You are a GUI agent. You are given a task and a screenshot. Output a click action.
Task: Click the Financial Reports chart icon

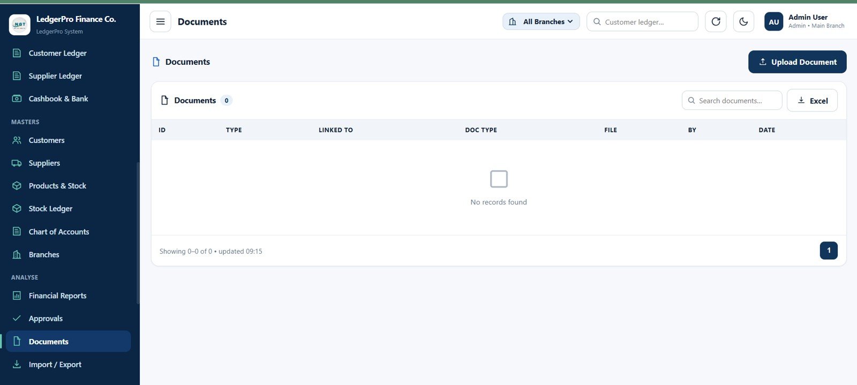(x=17, y=296)
